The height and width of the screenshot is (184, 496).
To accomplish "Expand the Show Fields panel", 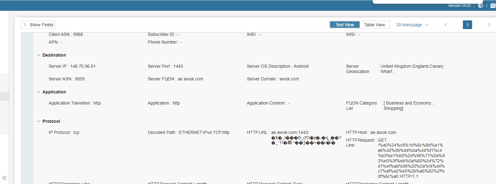I will 38,25.
